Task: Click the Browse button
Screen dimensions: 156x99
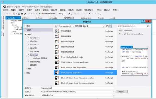Action: click(122, 92)
